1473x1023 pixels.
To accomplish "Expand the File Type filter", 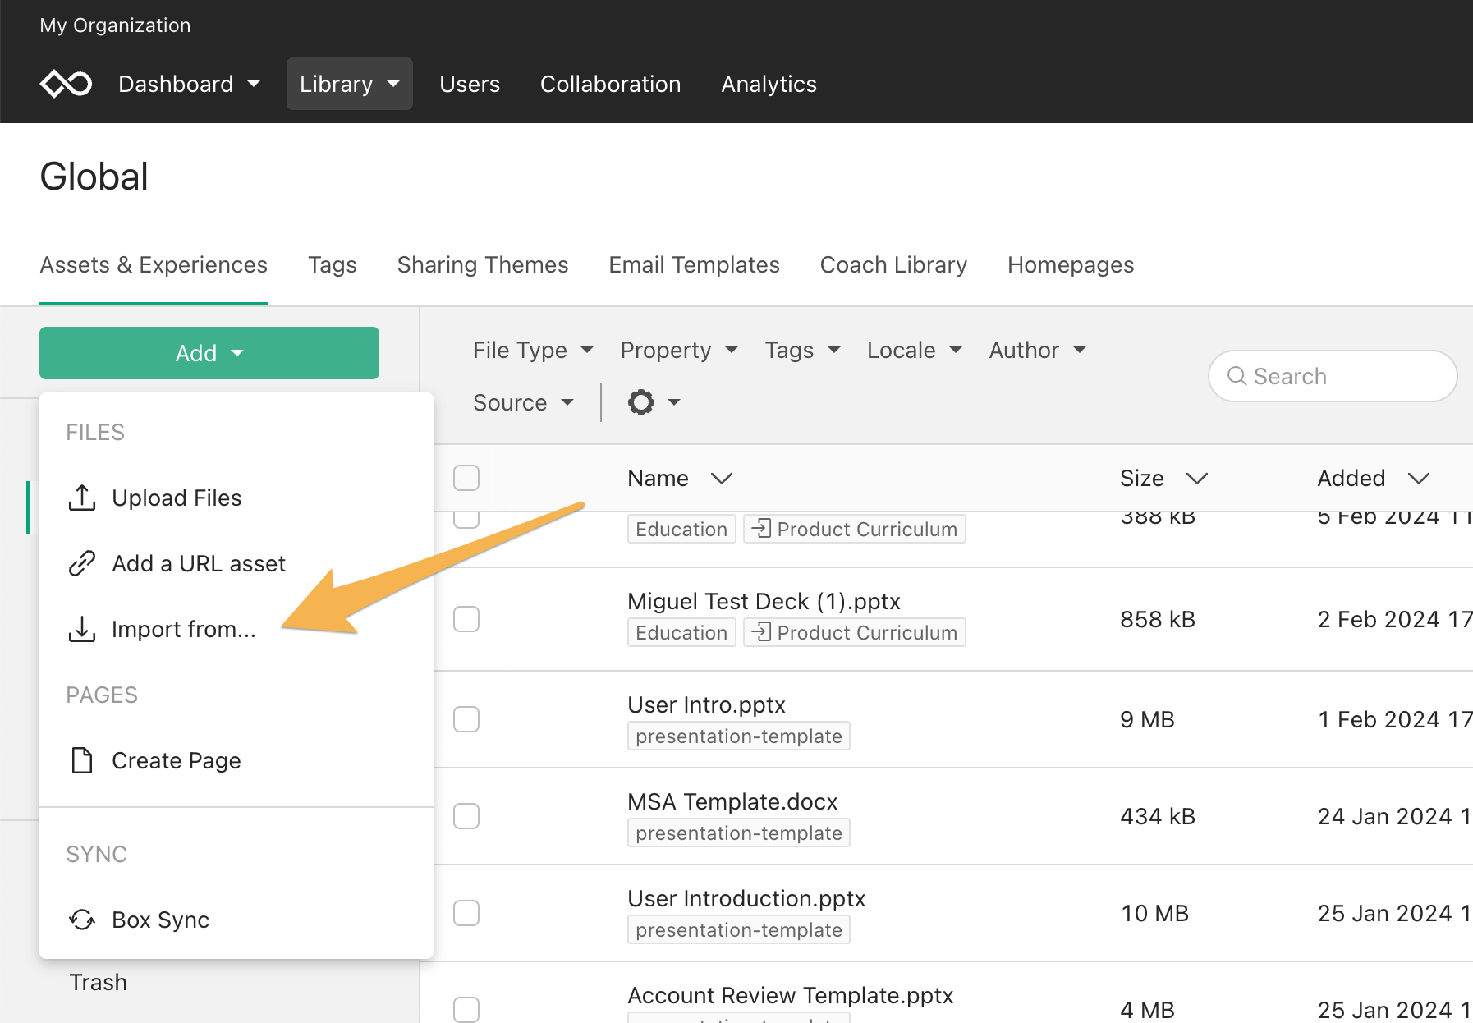I will point(533,350).
